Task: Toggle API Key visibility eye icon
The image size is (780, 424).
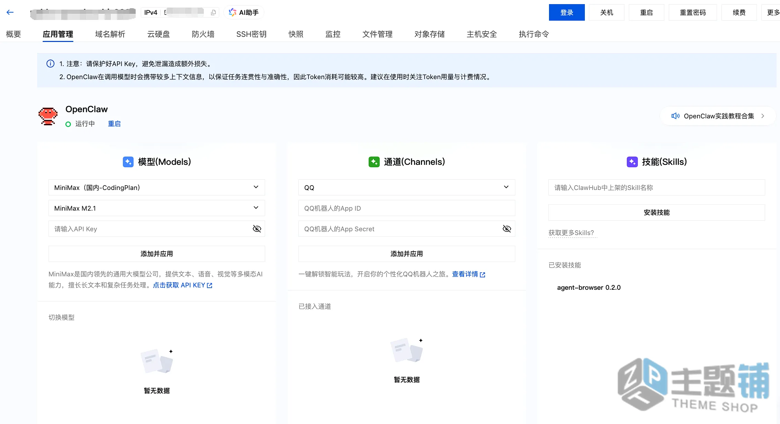Action: pos(257,229)
